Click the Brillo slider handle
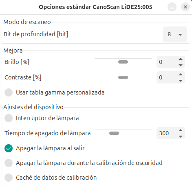This screenshot has width=192, height=189. pos(123,62)
